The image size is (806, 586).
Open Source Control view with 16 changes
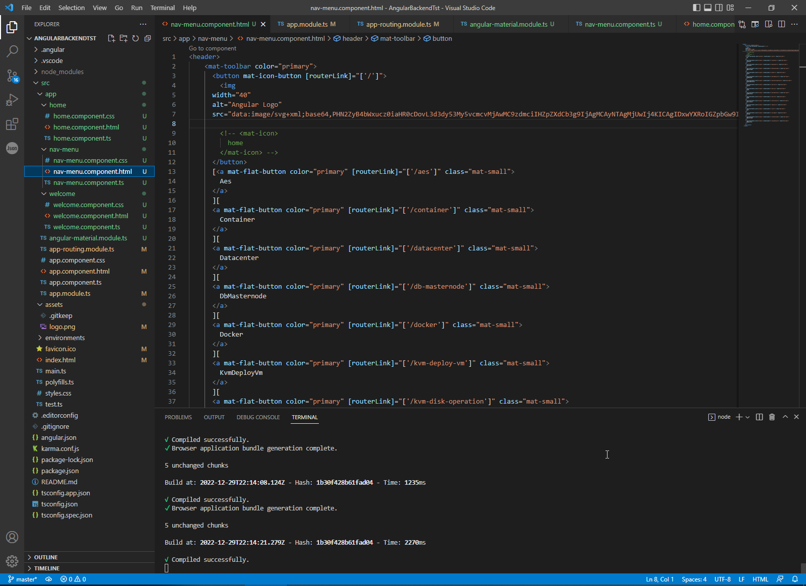point(12,76)
